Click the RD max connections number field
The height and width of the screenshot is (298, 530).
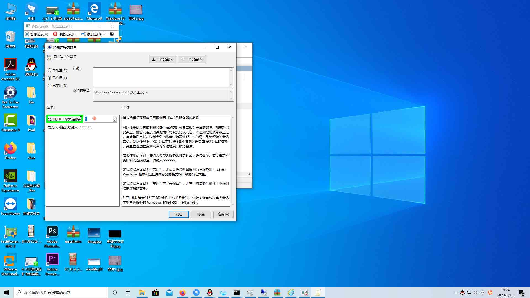click(x=98, y=119)
